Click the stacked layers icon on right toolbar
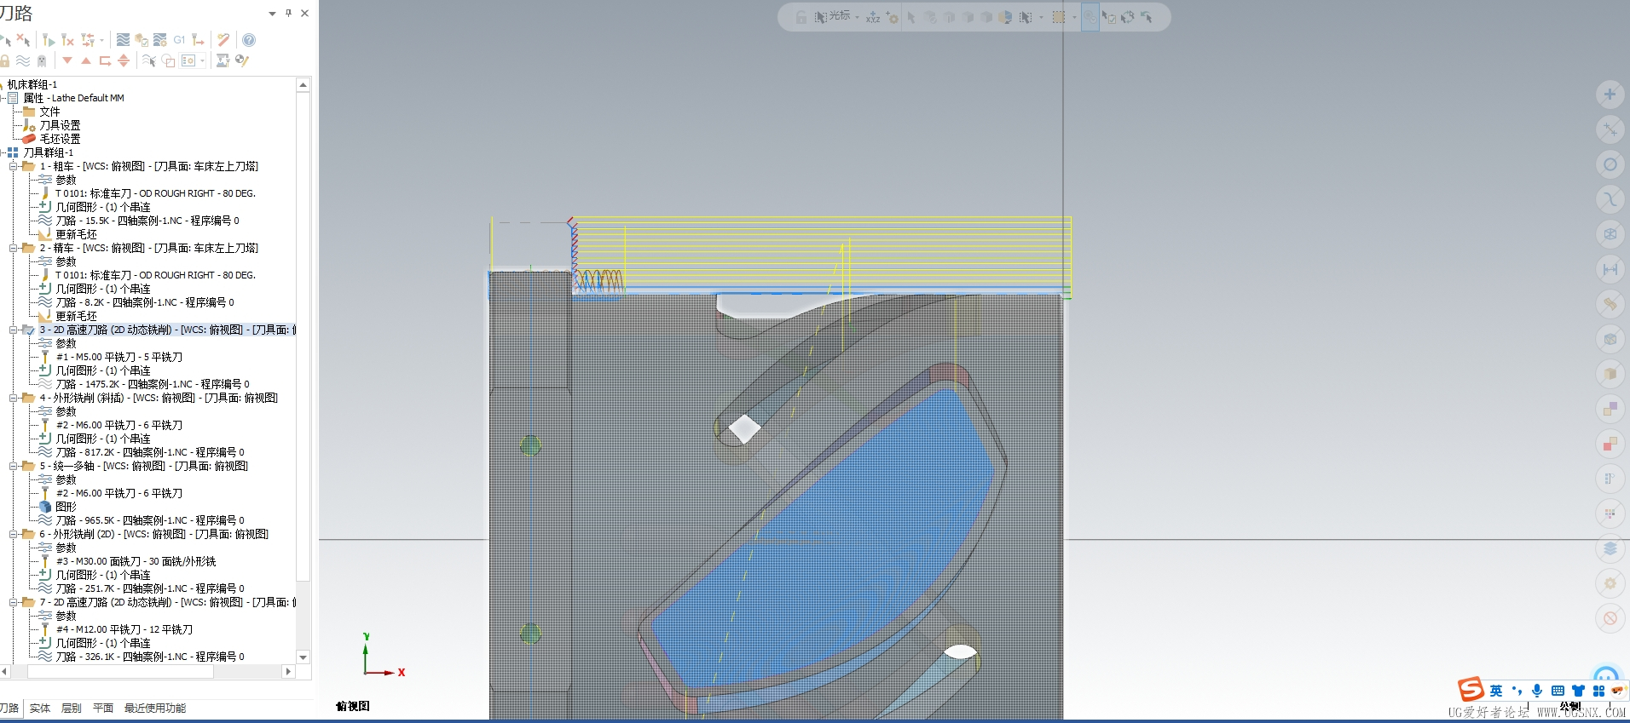The height and width of the screenshot is (723, 1630). [1610, 548]
